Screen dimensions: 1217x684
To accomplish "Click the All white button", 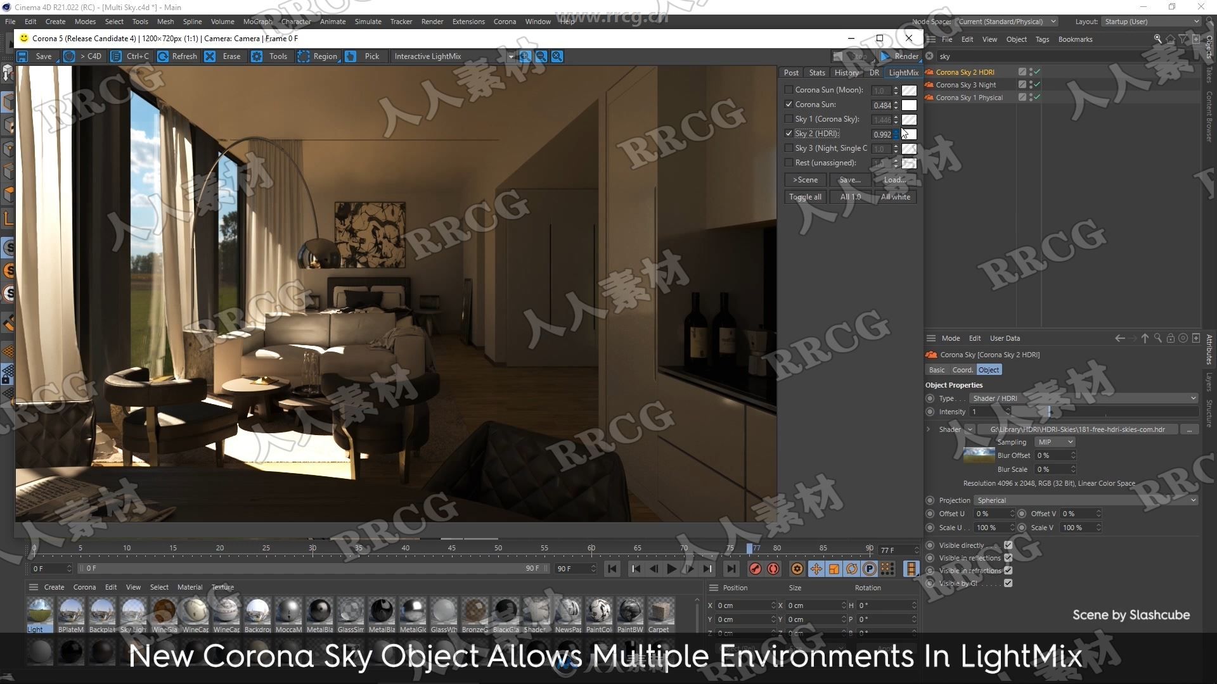I will pyautogui.click(x=895, y=197).
